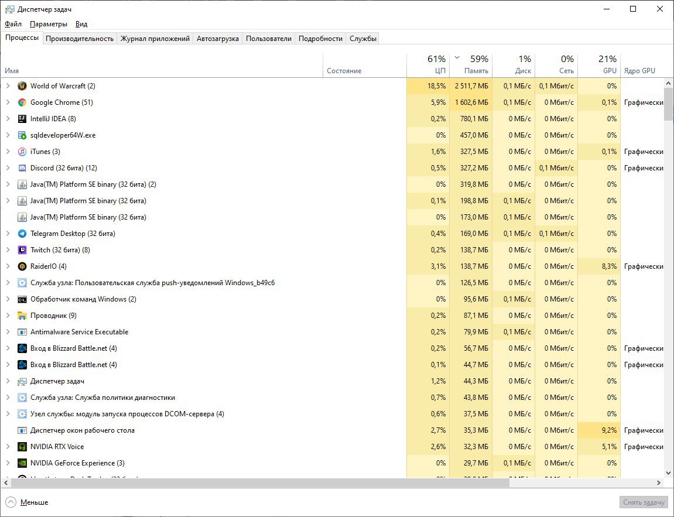Select the 780,1 МБ memory cell
The width and height of the screenshot is (674, 517).
pos(471,119)
